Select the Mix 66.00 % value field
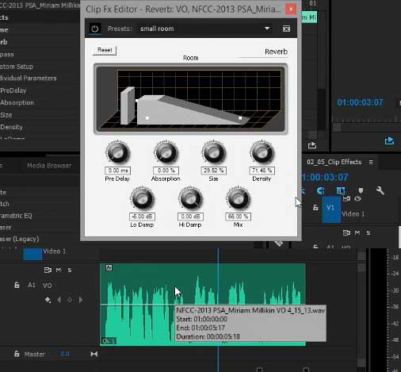The height and width of the screenshot is (372, 401). 238,217
